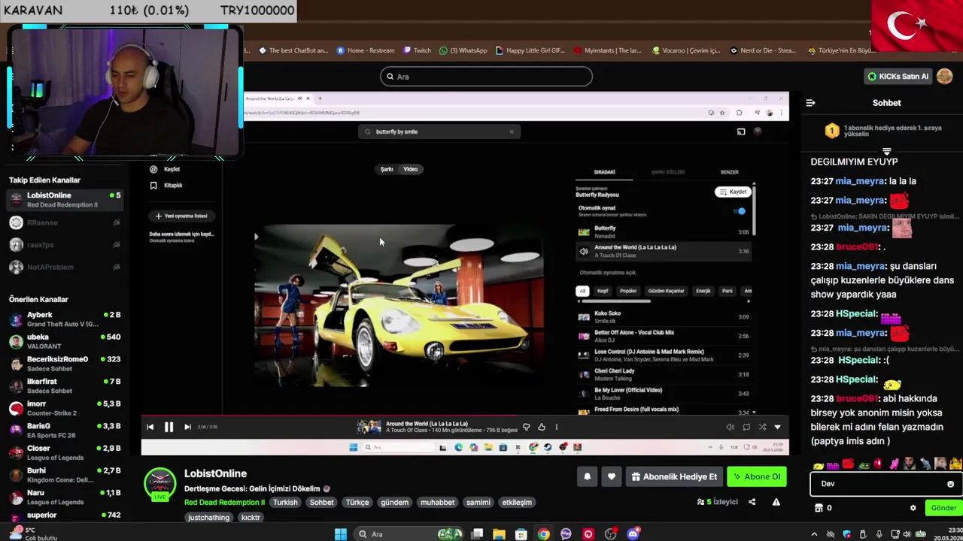Open Kitaplık in music sidebar

(x=167, y=186)
